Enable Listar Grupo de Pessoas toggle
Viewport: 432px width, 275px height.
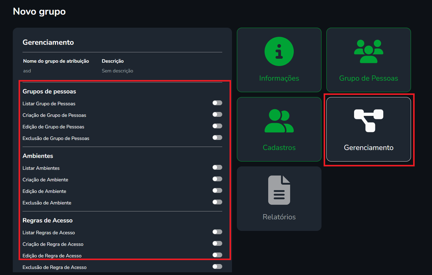(x=217, y=103)
